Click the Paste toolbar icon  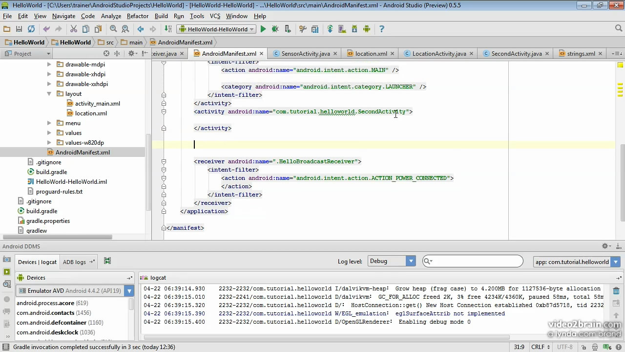(98, 29)
